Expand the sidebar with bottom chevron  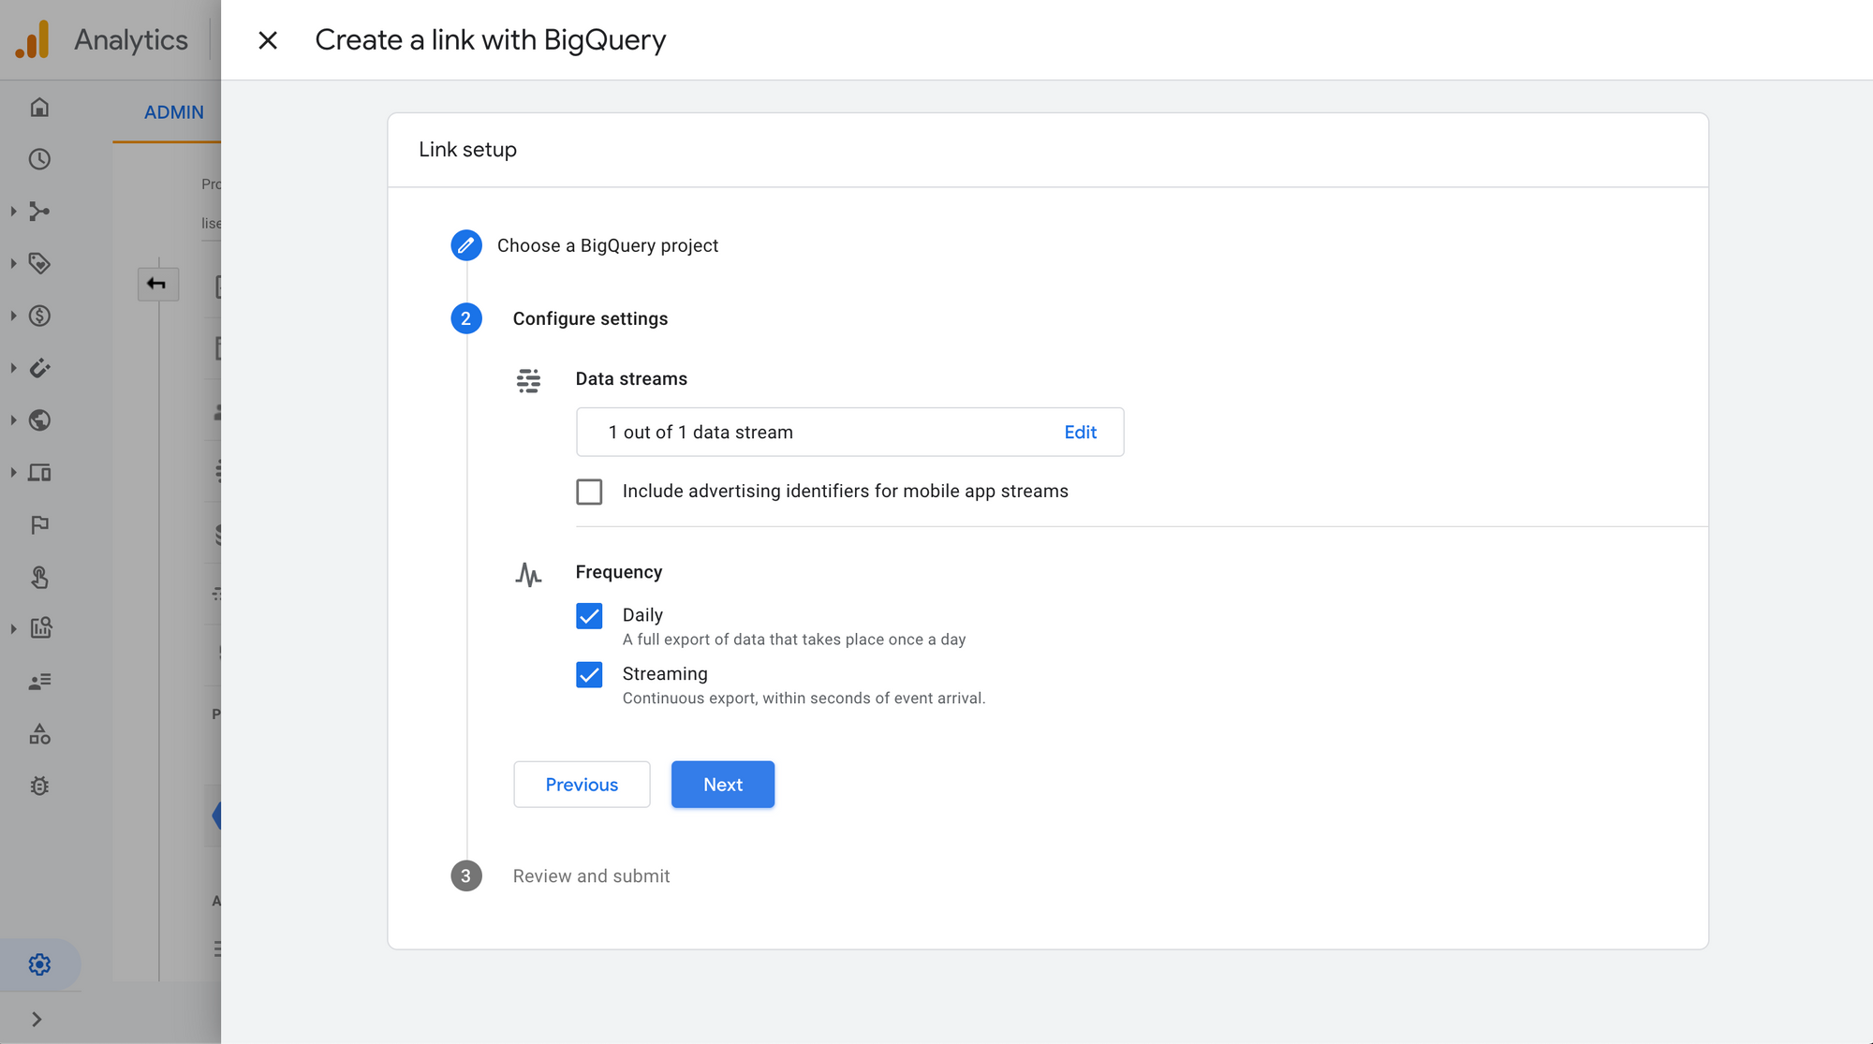click(x=37, y=1020)
